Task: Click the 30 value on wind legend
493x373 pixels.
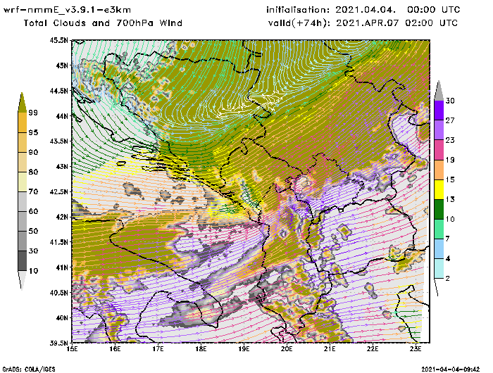Action: coord(450,101)
